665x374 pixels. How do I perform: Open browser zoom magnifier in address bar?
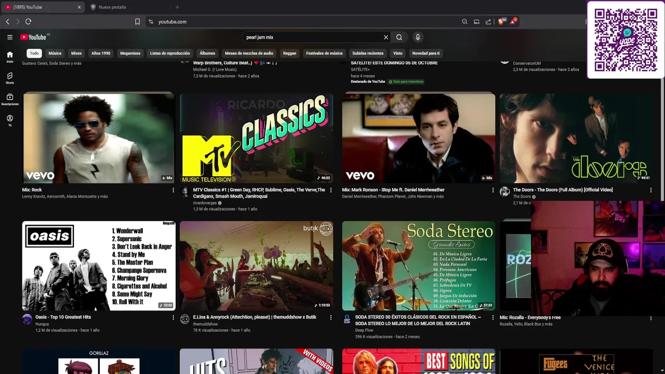tap(464, 22)
